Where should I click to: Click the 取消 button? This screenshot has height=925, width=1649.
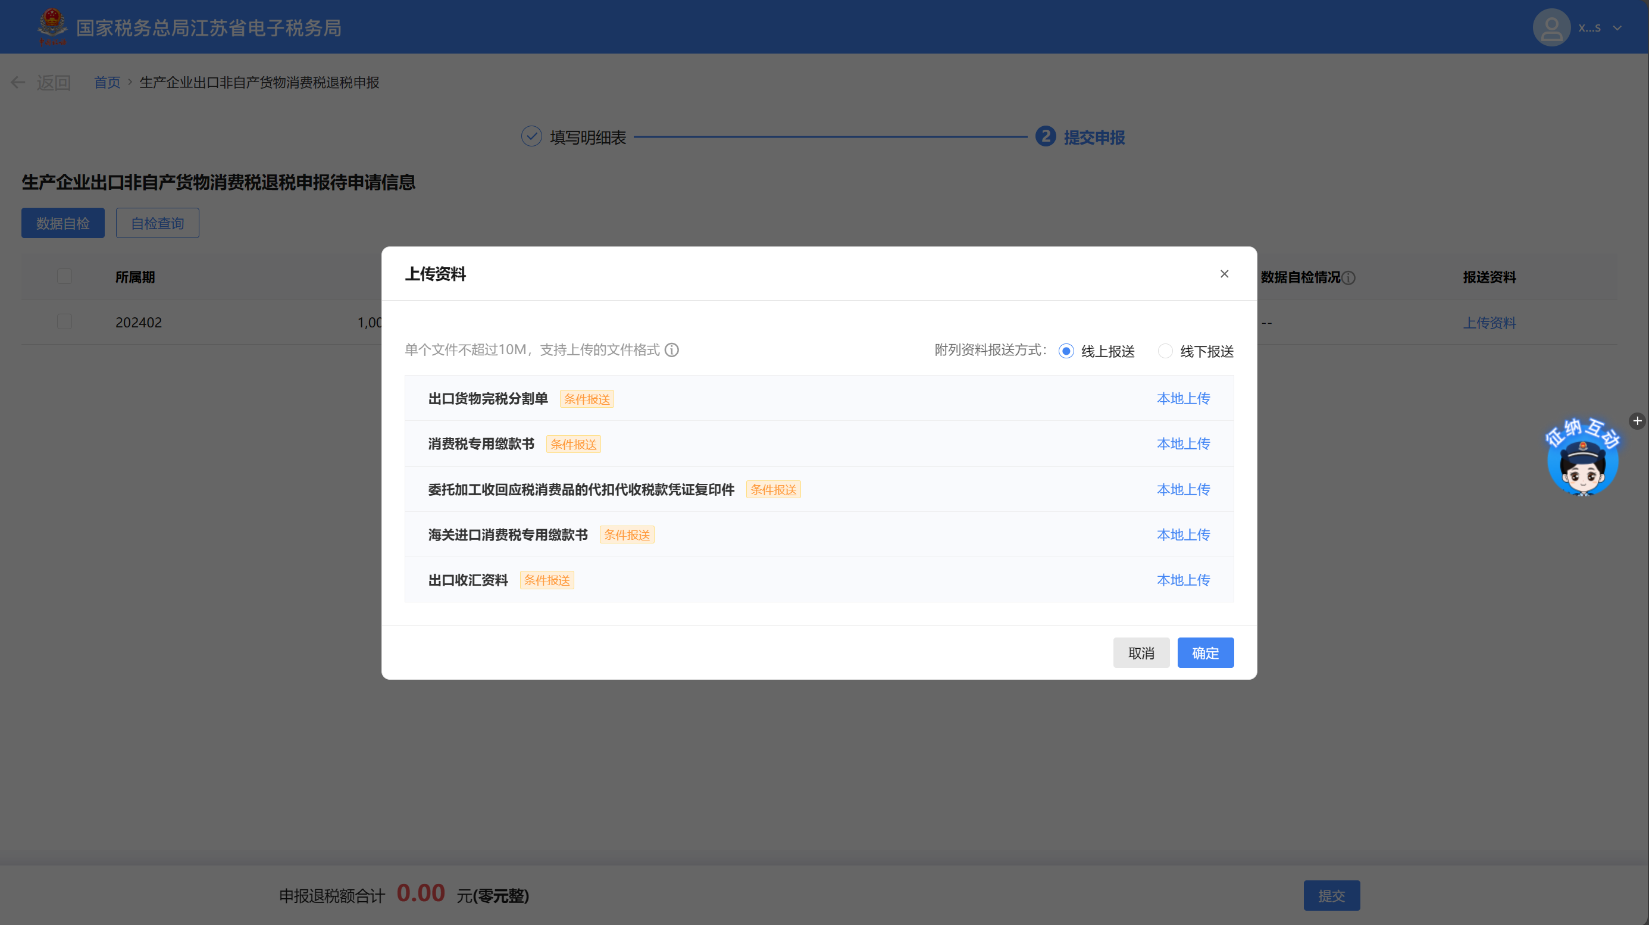[1141, 653]
